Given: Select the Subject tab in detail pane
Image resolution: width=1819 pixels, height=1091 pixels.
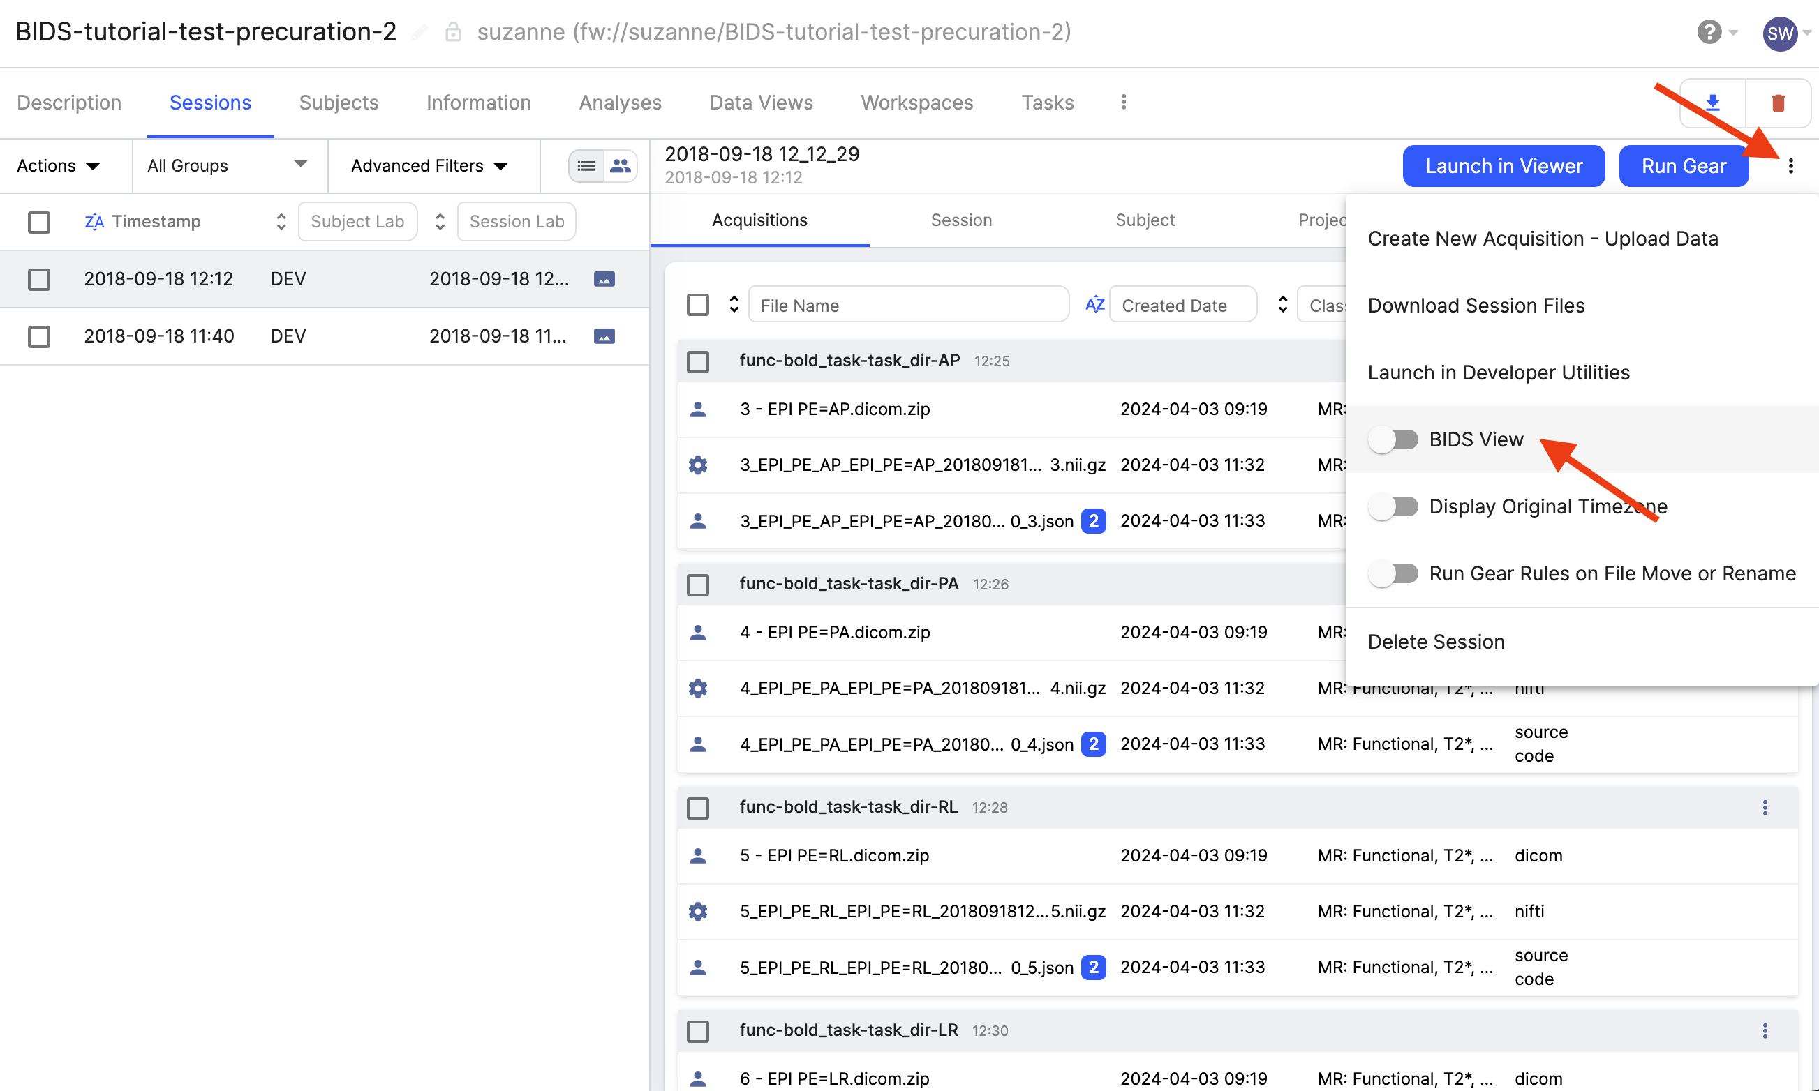Looking at the screenshot, I should click(x=1145, y=220).
